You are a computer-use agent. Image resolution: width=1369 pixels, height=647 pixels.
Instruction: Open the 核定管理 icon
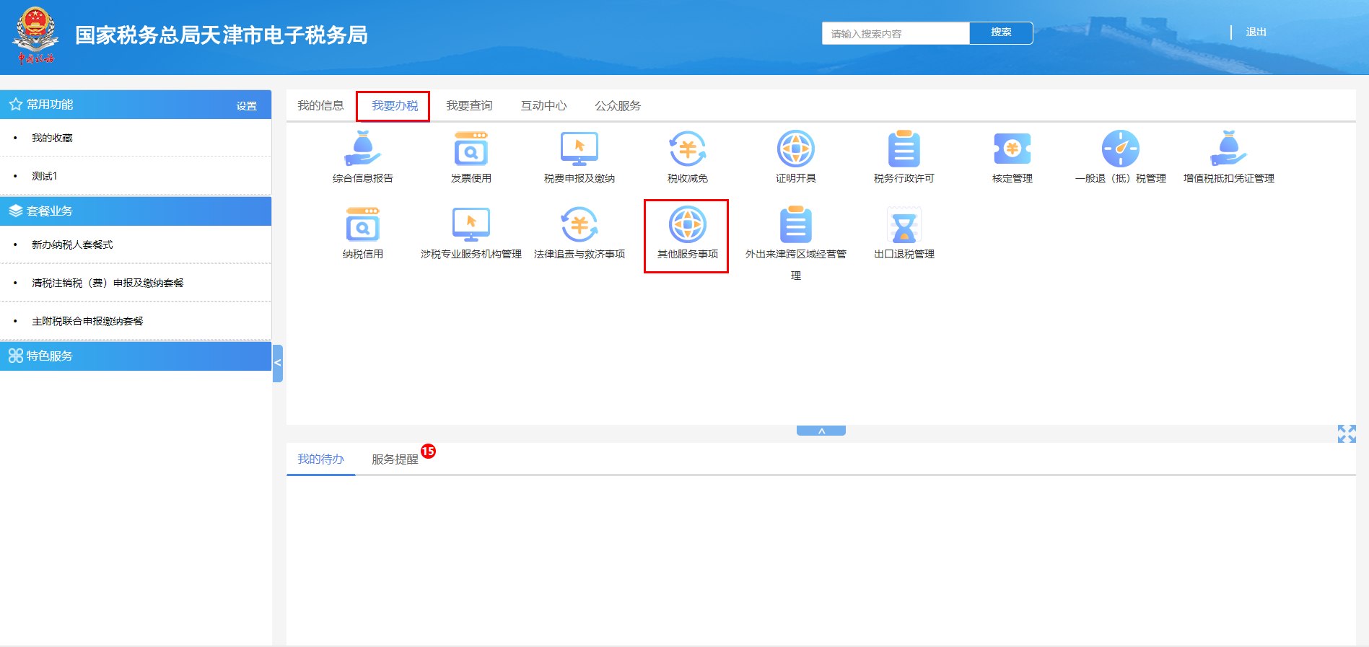point(1012,149)
